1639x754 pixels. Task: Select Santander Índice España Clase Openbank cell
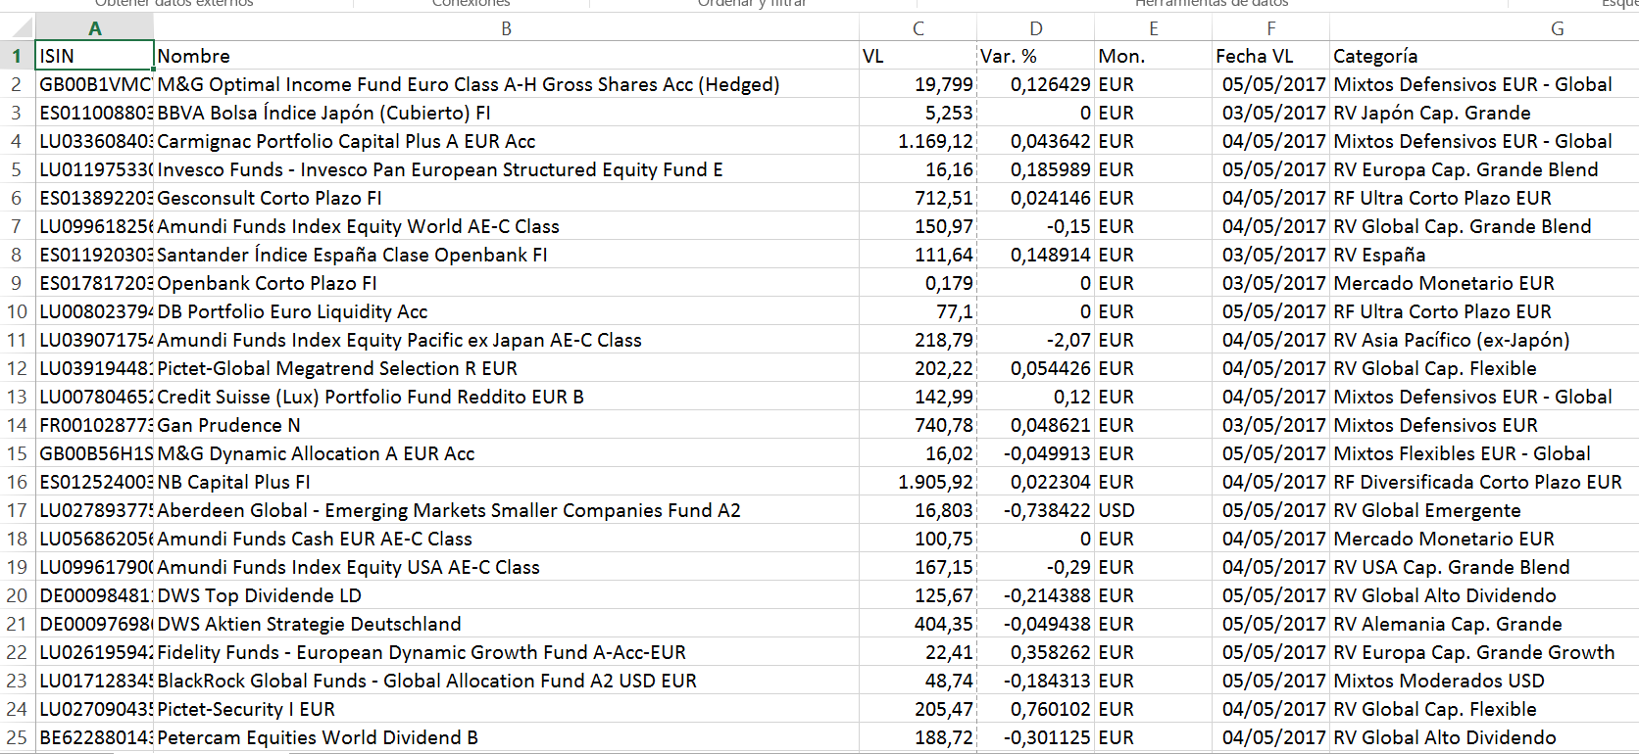pyautogui.click(x=507, y=255)
